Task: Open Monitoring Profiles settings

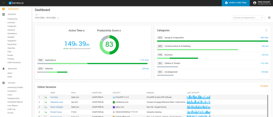Action: (x=15, y=87)
